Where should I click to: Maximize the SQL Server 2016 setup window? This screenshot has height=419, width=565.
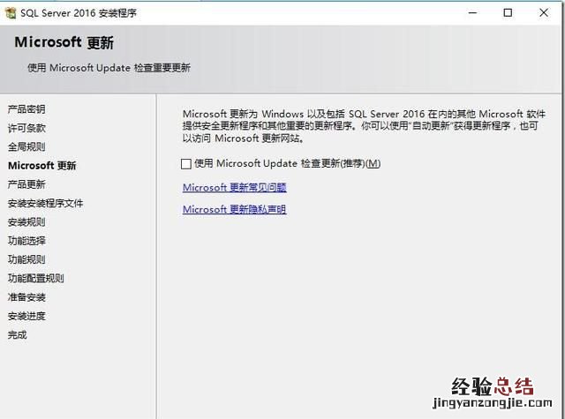click(x=508, y=13)
